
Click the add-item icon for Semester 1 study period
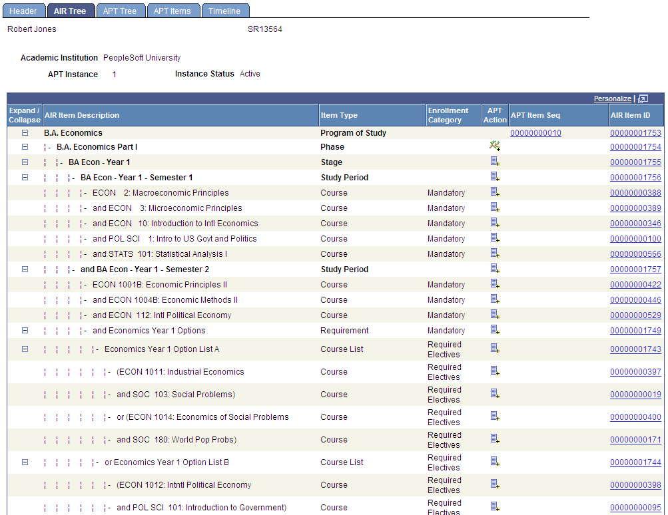(495, 177)
